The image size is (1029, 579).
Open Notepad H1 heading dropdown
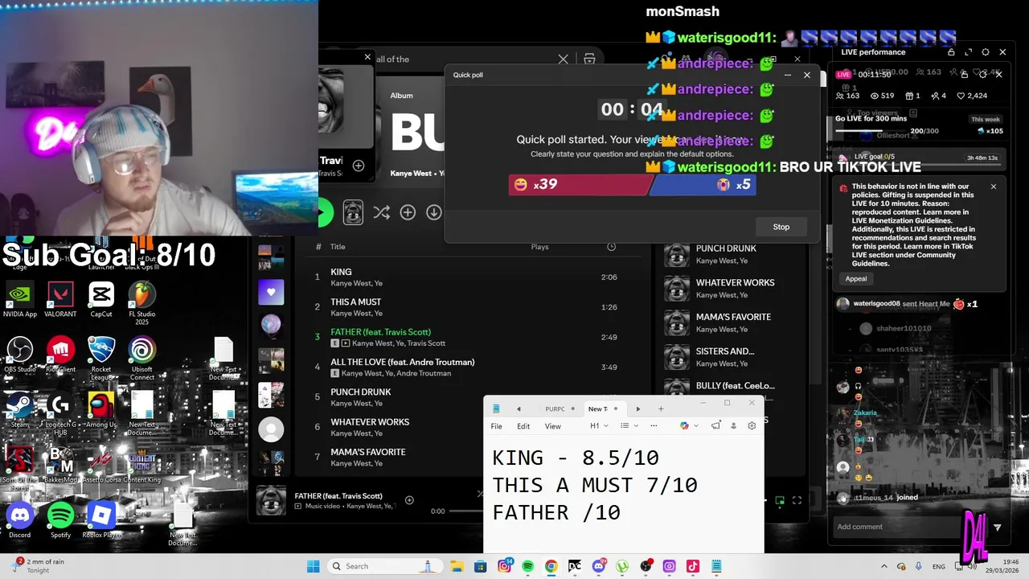click(599, 425)
